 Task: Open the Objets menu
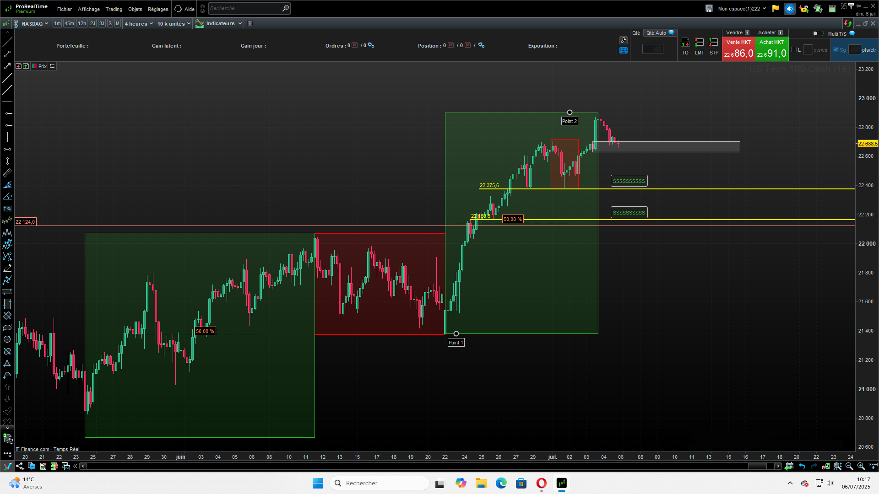point(135,9)
